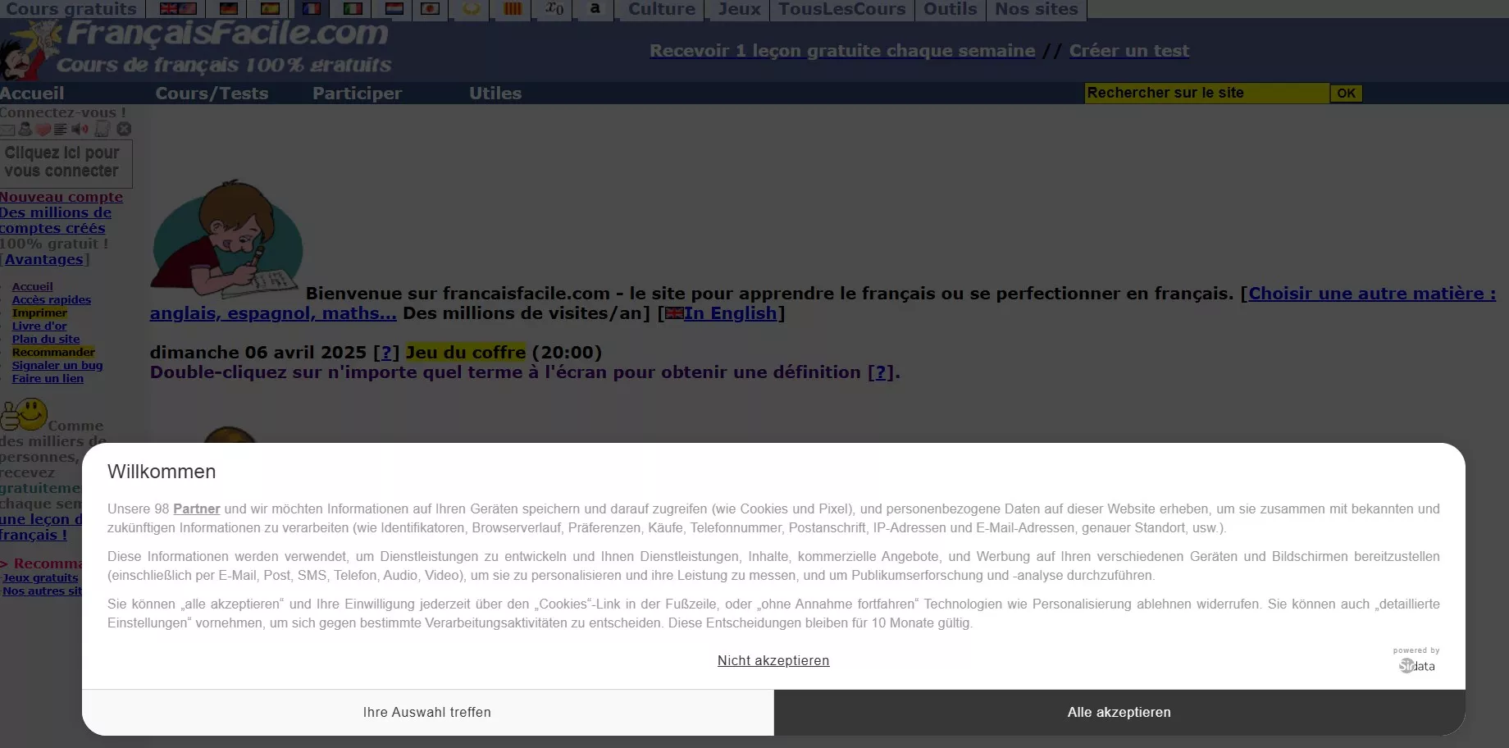Open the Choisir une autre matière link
The height and width of the screenshot is (748, 1509).
1372,294
